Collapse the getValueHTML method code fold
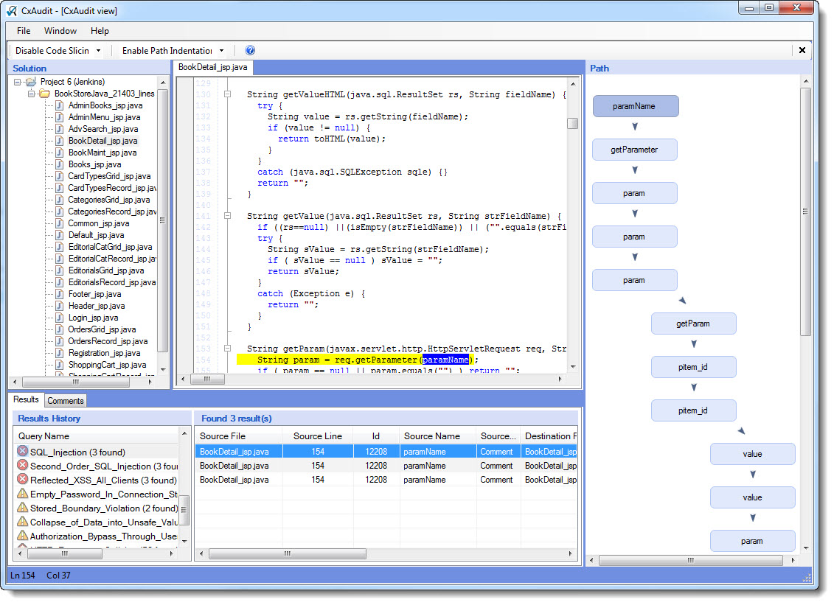This screenshot has height=605, width=834. [x=228, y=94]
